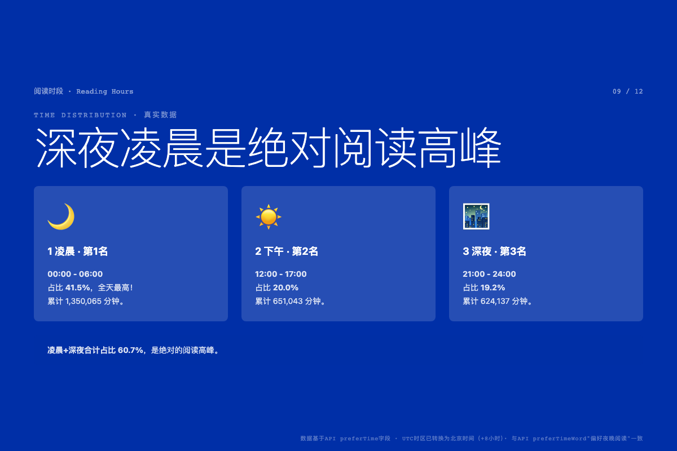Click the time range 00:00 - 06:00
Viewport: 677px width, 451px height.
(75, 274)
